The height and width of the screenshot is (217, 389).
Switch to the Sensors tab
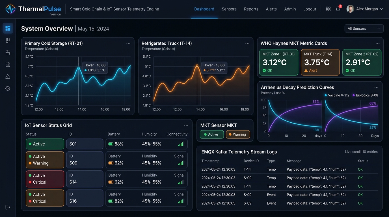pos(229,9)
